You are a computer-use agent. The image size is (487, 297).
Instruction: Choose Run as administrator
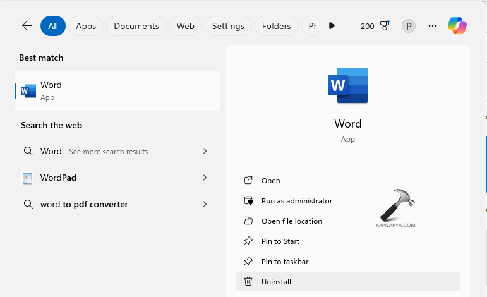click(296, 201)
